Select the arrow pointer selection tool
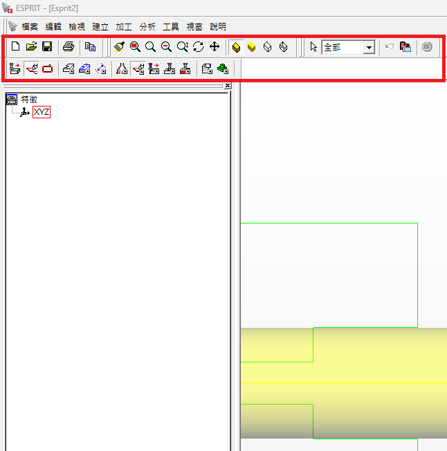 [313, 47]
